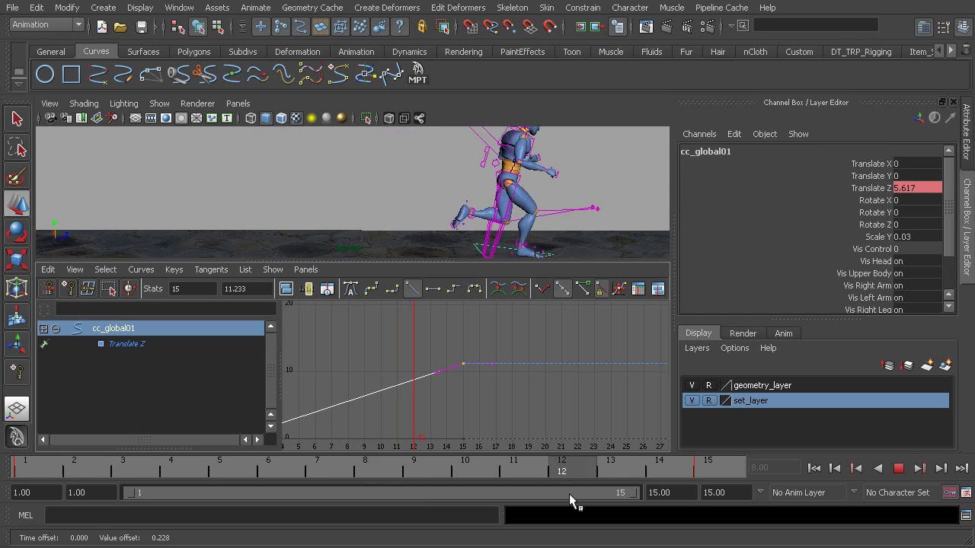975x548 pixels.
Task: Click the Lattice Deform Keys tool icon
Action: [88, 289]
